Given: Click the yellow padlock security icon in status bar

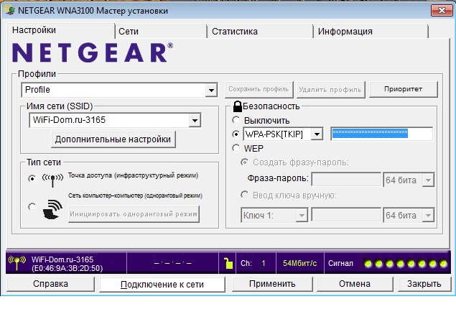Looking at the screenshot, I should pyautogui.click(x=228, y=264).
